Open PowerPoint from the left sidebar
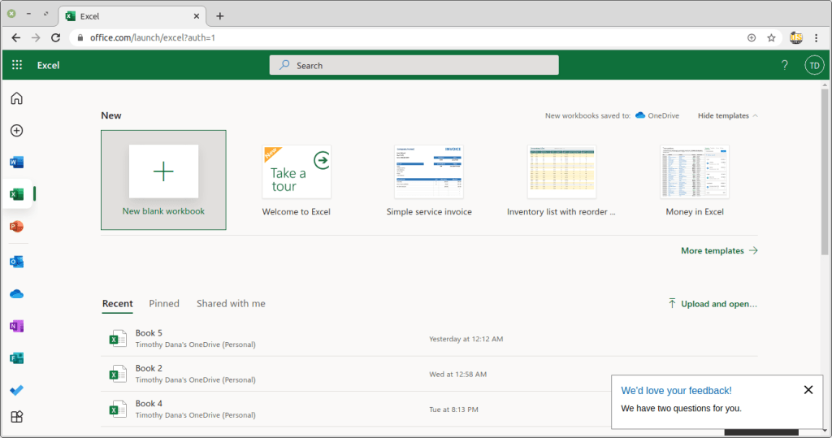Screen dimensions: 832x438 pos(16,227)
